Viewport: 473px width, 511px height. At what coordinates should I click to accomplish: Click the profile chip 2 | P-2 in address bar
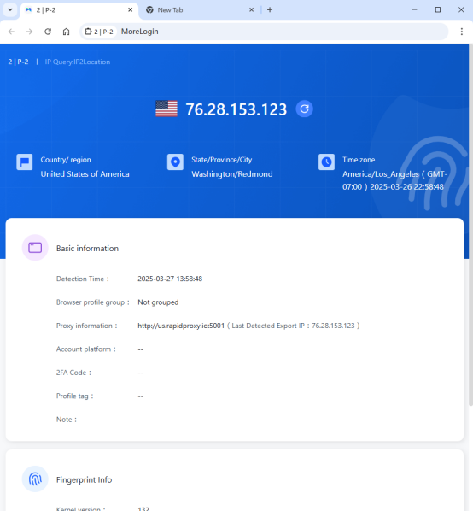point(99,32)
